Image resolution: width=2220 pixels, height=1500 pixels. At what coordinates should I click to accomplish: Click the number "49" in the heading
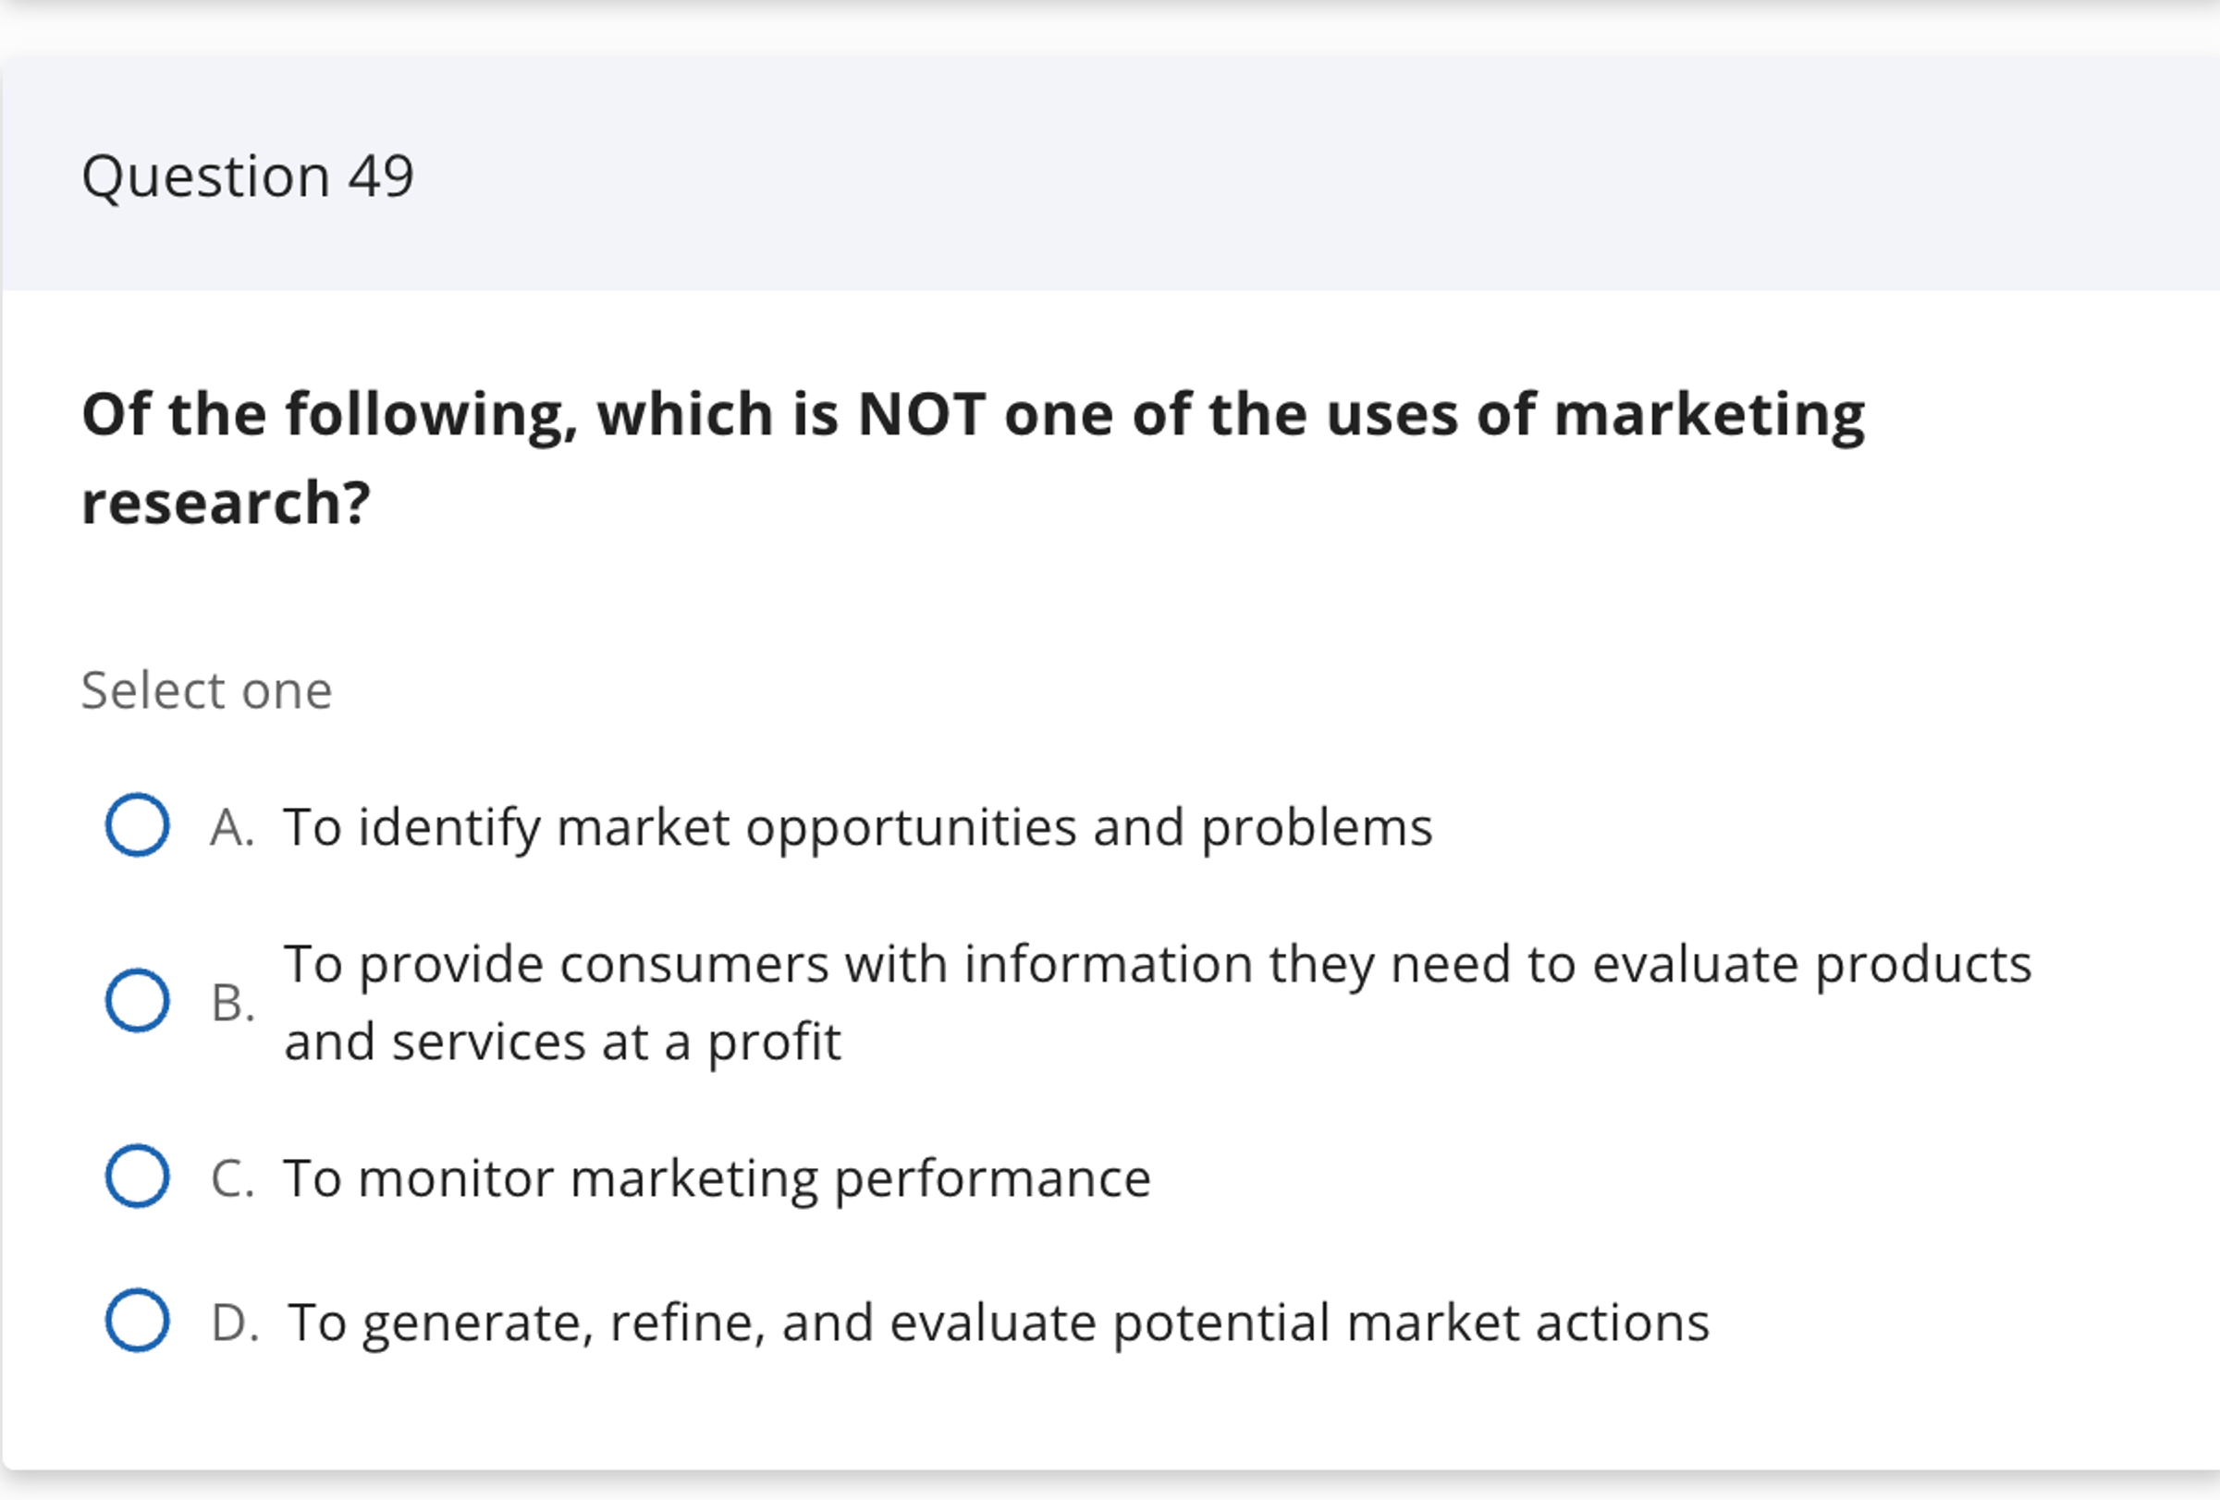380,176
